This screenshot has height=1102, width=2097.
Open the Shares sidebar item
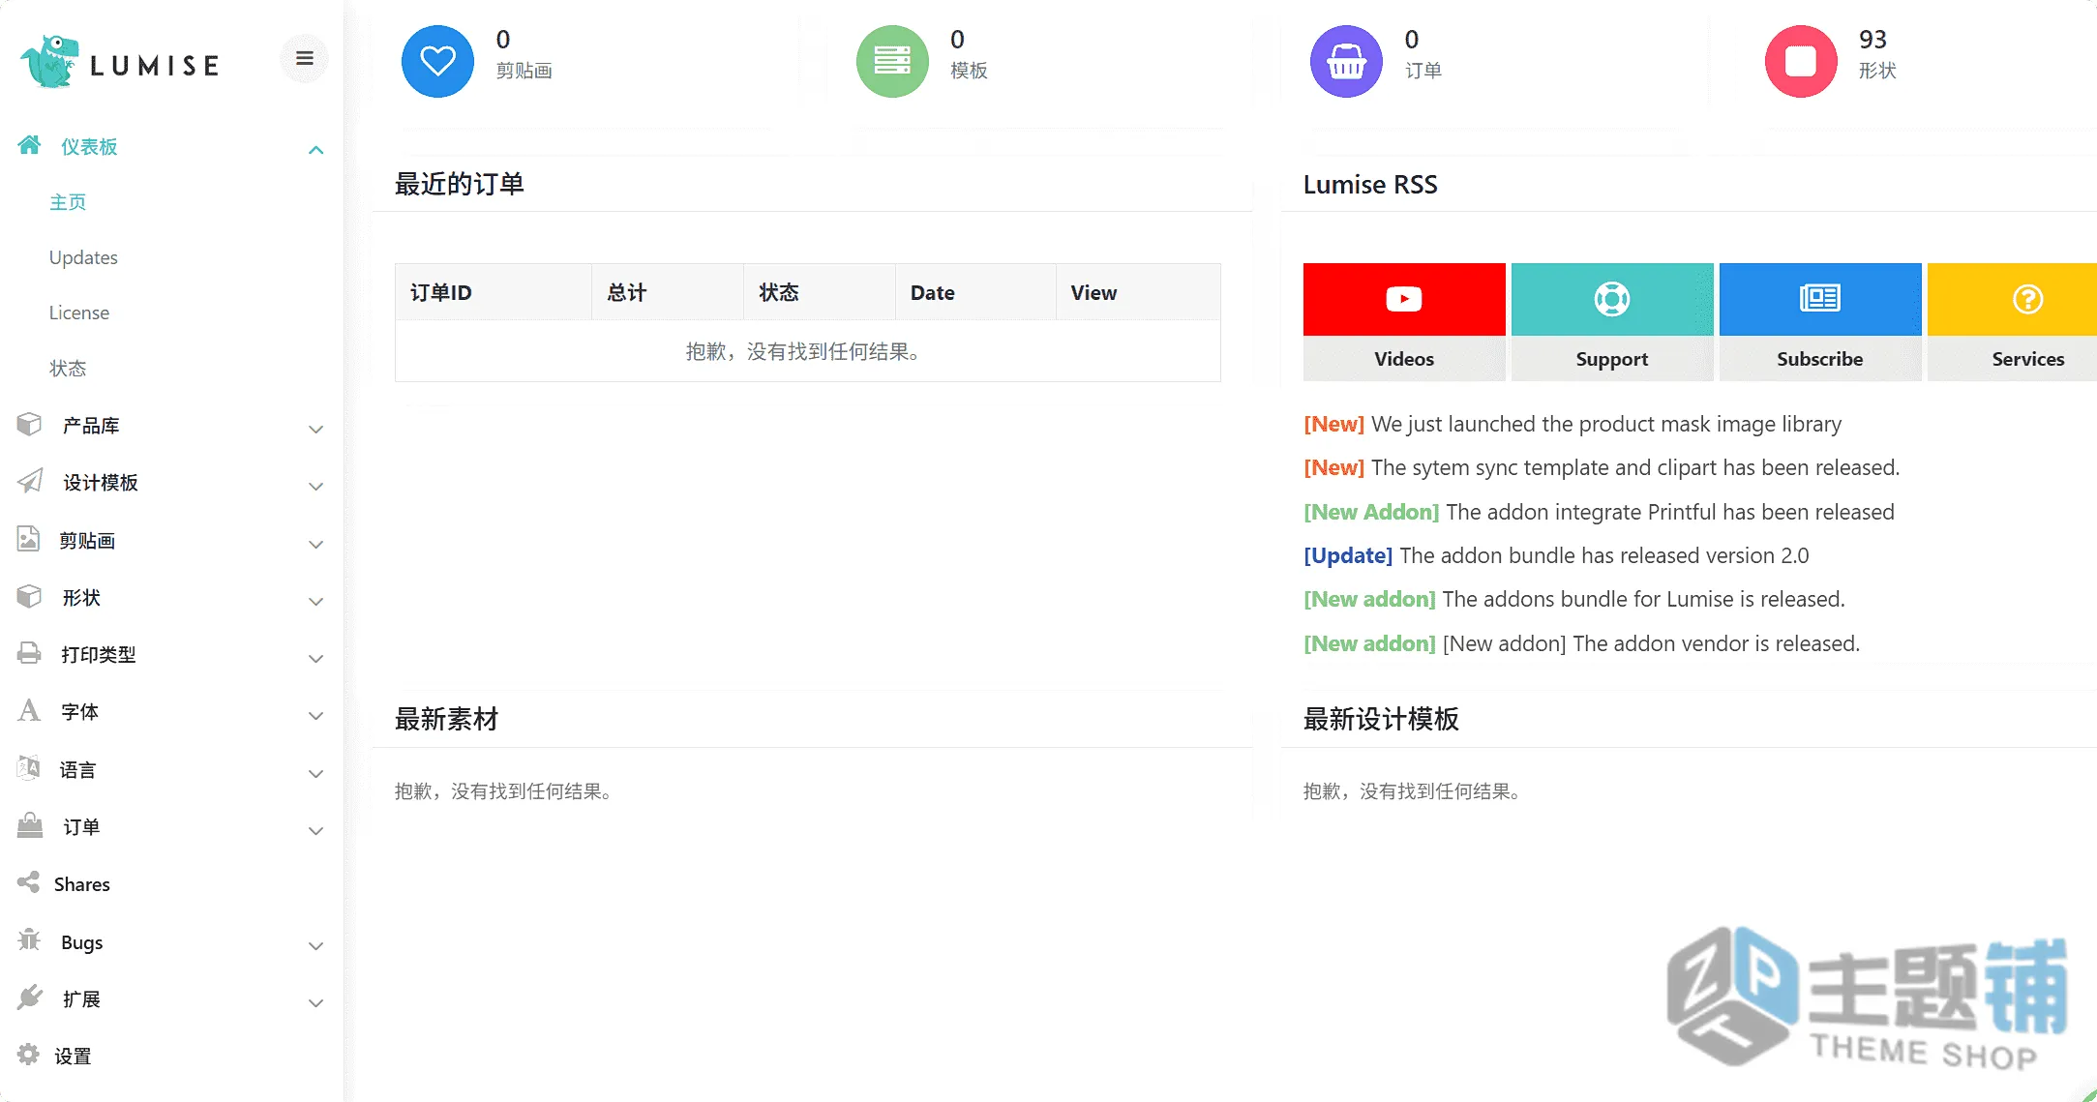tap(82, 884)
